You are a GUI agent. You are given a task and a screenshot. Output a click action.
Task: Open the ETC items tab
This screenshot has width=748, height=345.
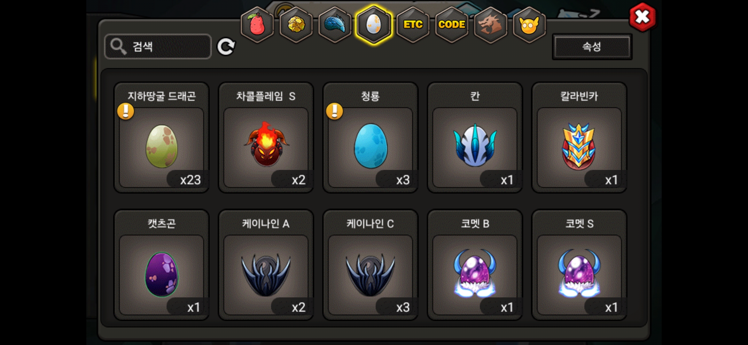tap(413, 25)
